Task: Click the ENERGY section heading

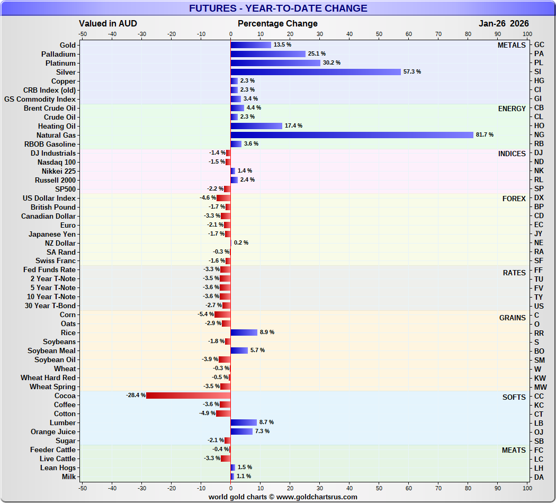Action: (512, 109)
